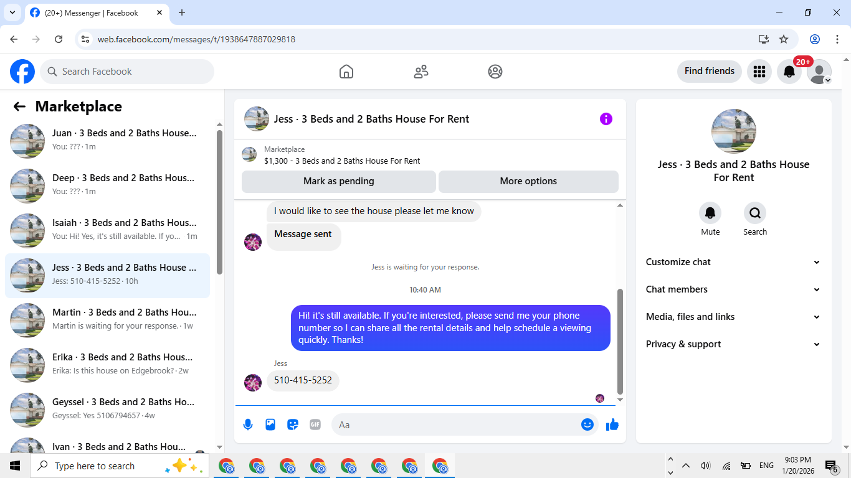Open Geyssel's rental conversation
Image resolution: width=851 pixels, height=478 pixels.
tap(107, 410)
